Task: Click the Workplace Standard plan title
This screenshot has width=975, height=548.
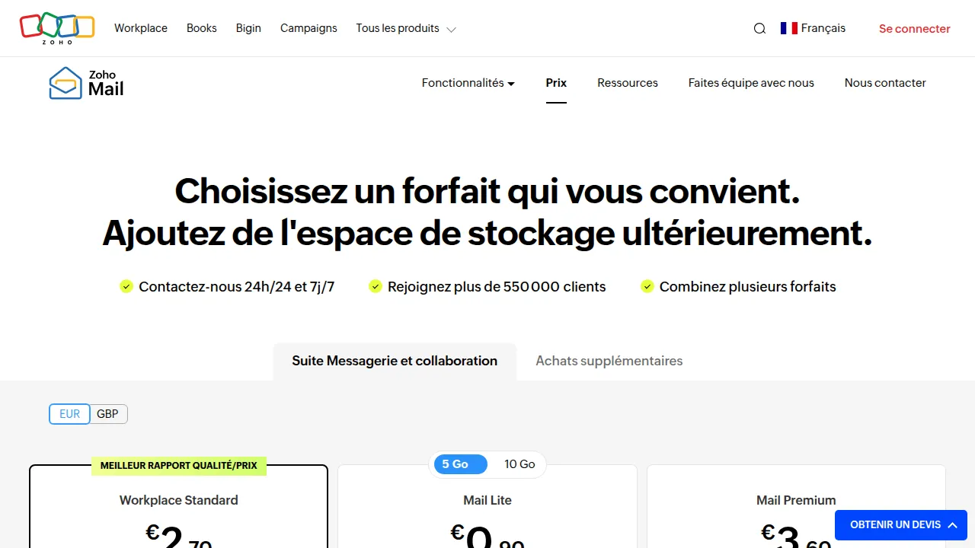Action: click(179, 500)
